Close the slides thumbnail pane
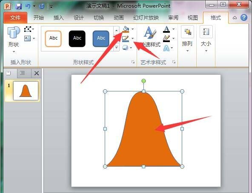Screen dimensions: 252x193 pyautogui.click(x=37, y=74)
